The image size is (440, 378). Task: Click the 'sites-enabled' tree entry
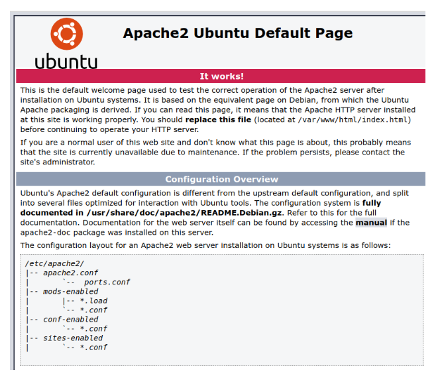click(73, 338)
